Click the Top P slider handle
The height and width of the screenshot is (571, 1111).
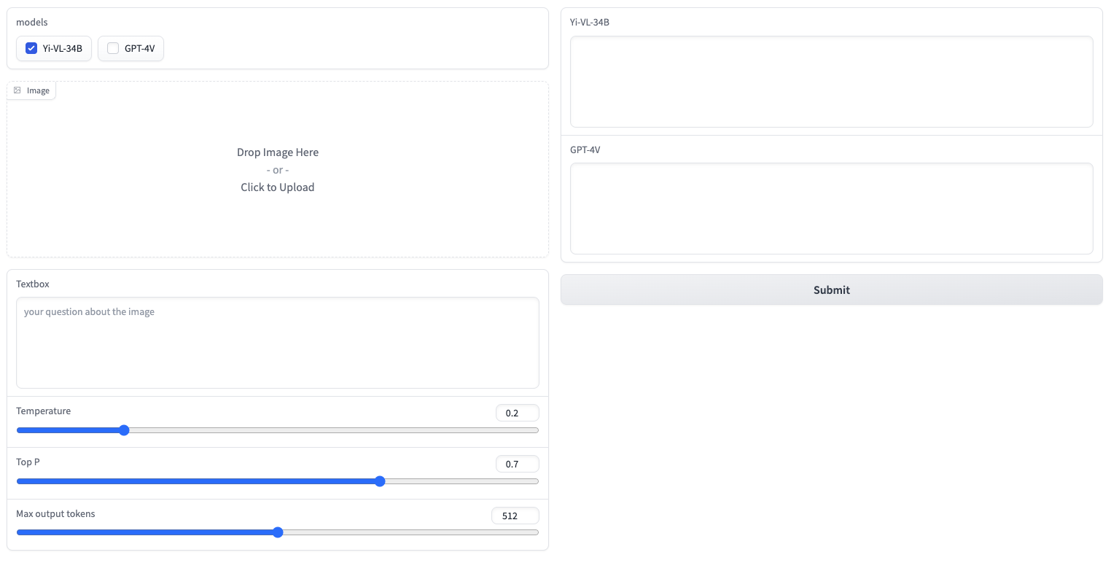[380, 481]
